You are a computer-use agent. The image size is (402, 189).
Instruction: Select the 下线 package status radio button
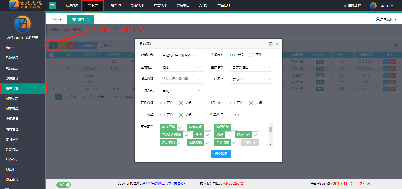251,55
